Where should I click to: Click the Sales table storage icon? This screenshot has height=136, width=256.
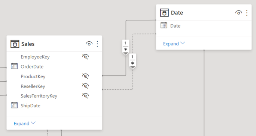tap(15, 44)
